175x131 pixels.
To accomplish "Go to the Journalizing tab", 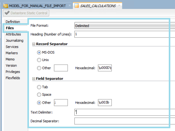I will coord(15,41).
